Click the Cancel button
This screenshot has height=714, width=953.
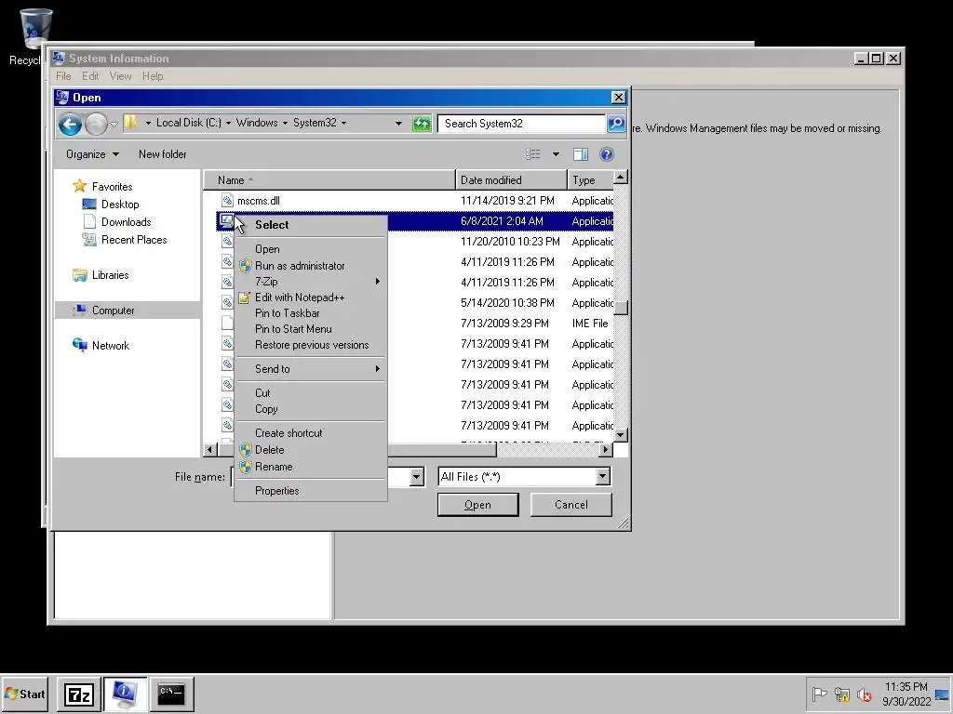(570, 505)
